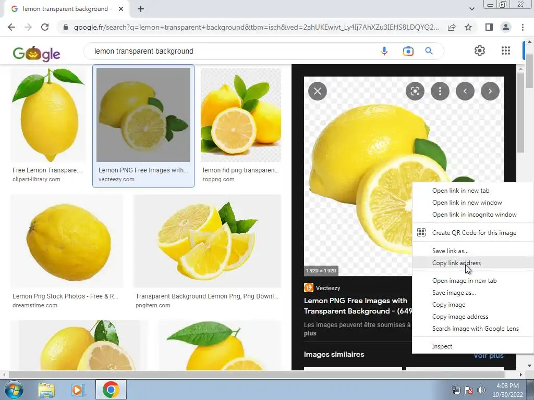This screenshot has width=534, height=400.
Task: Click the Google Halloween logo
Action: pos(37,53)
